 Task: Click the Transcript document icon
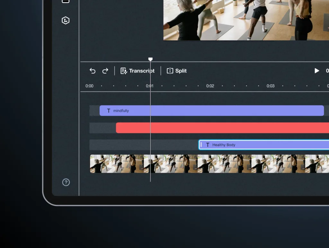tap(124, 71)
